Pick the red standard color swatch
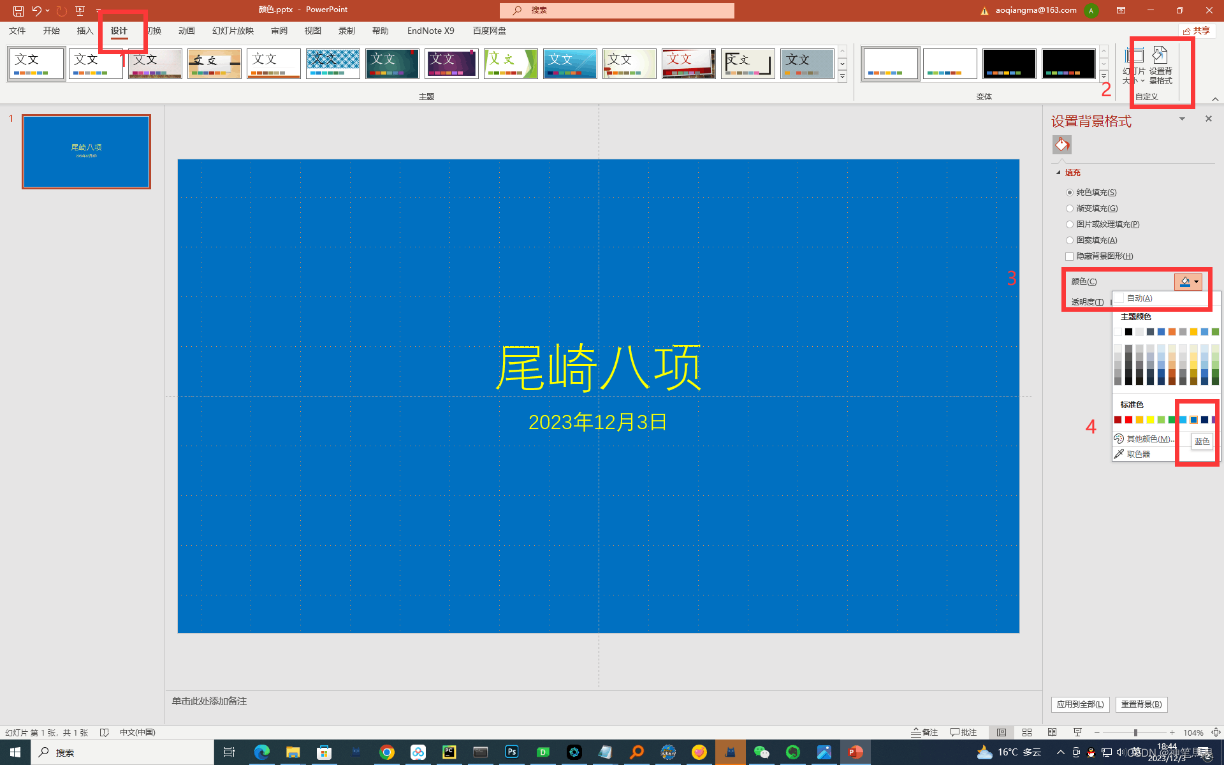This screenshot has height=765, width=1224. pos(1128,419)
